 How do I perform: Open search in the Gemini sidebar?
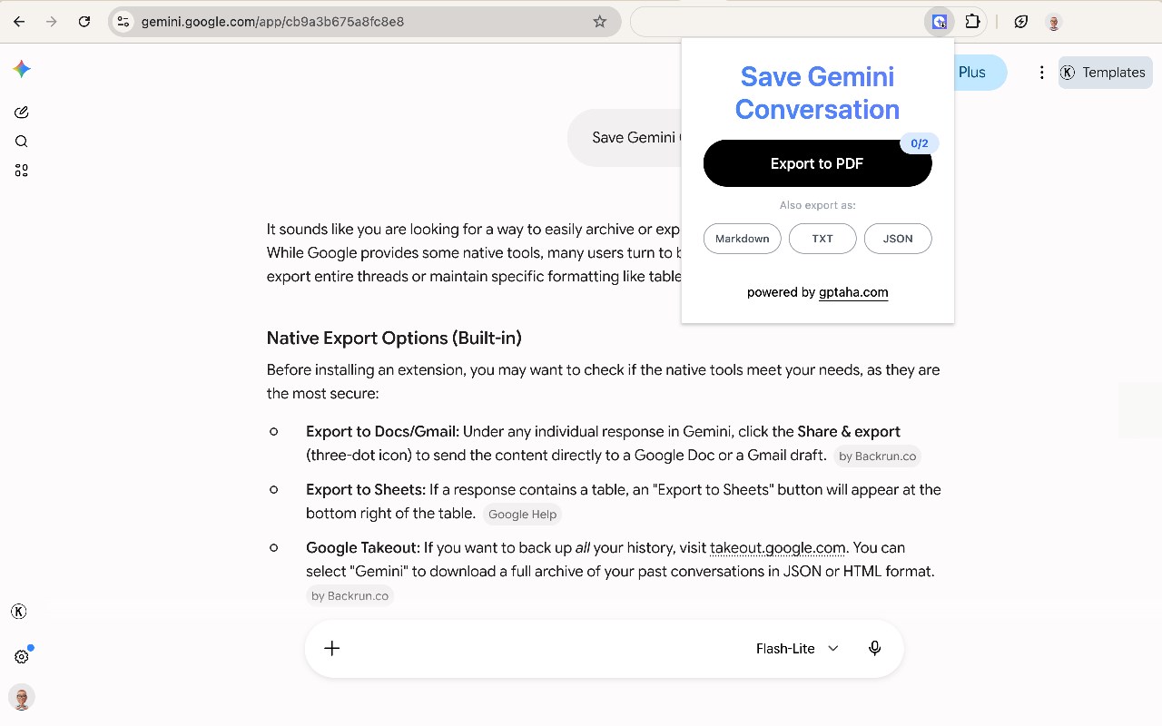pyautogui.click(x=22, y=142)
